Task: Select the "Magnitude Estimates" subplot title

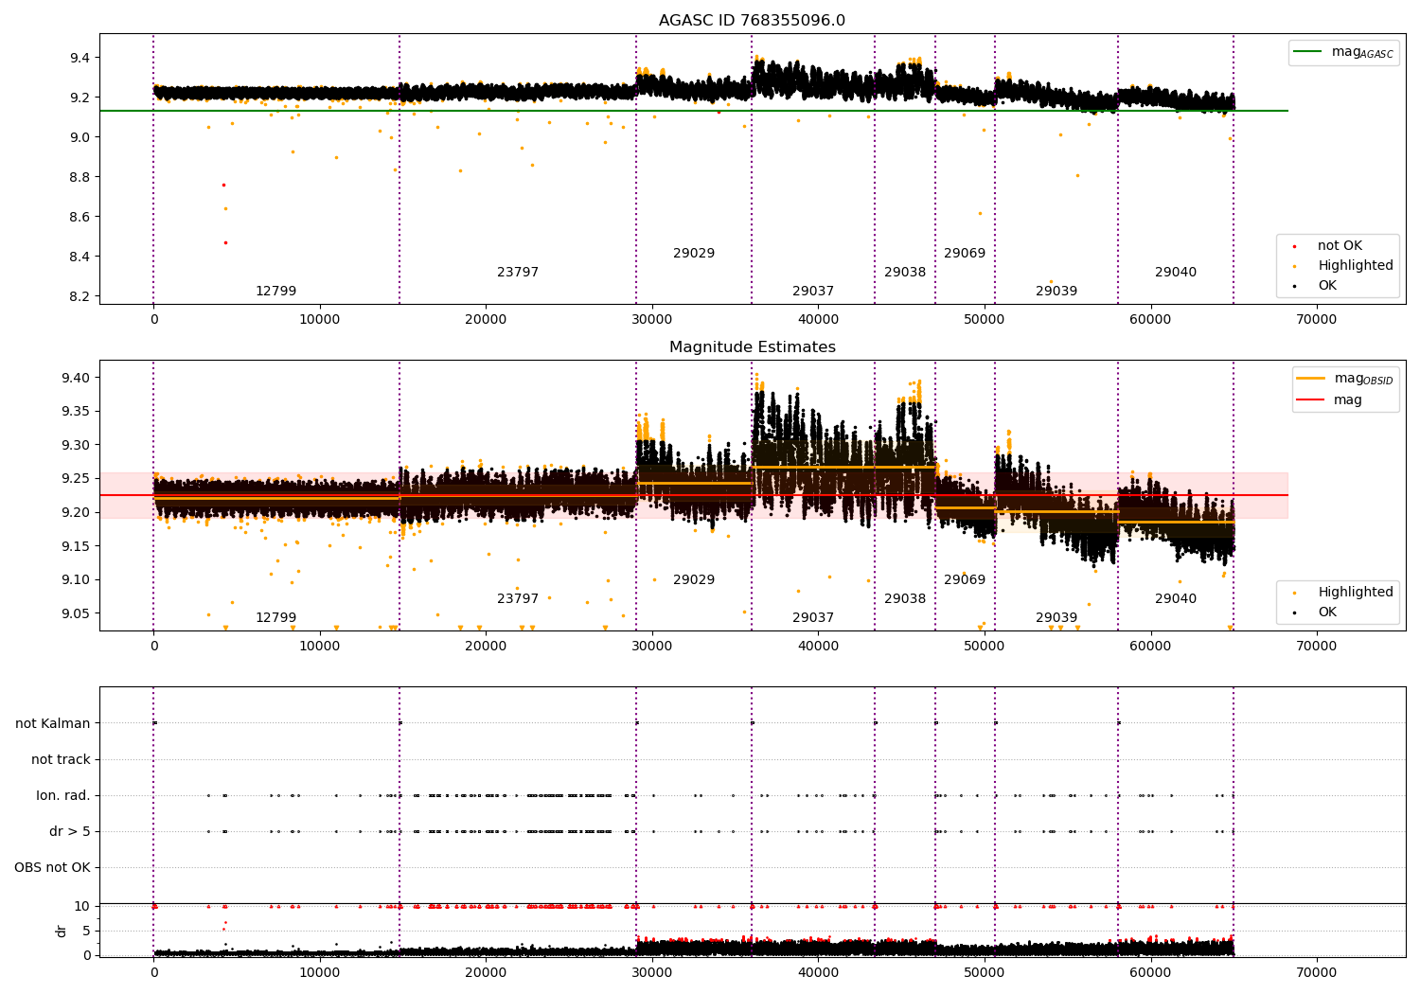Action: 753,347
